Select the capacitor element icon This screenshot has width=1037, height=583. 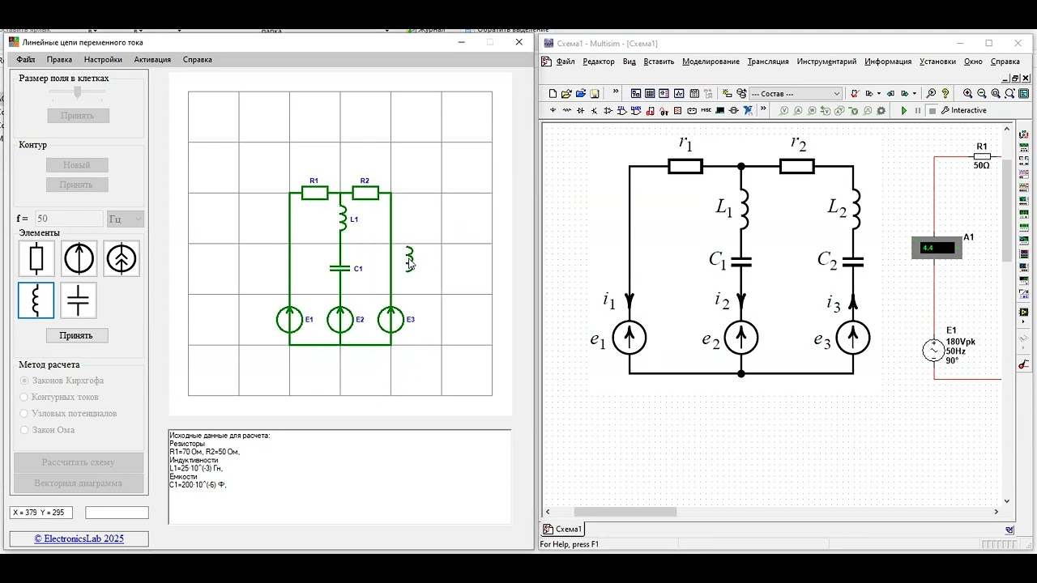click(x=79, y=300)
